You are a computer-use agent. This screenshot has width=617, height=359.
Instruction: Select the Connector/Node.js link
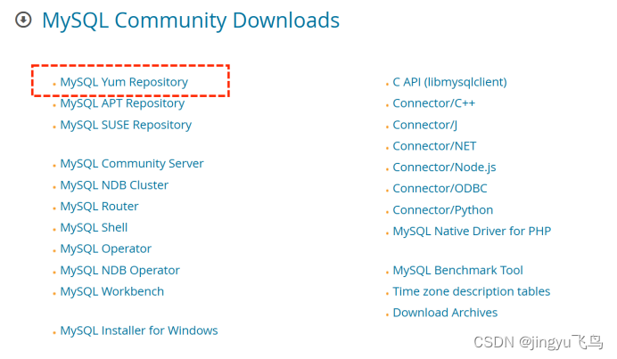pyautogui.click(x=444, y=167)
